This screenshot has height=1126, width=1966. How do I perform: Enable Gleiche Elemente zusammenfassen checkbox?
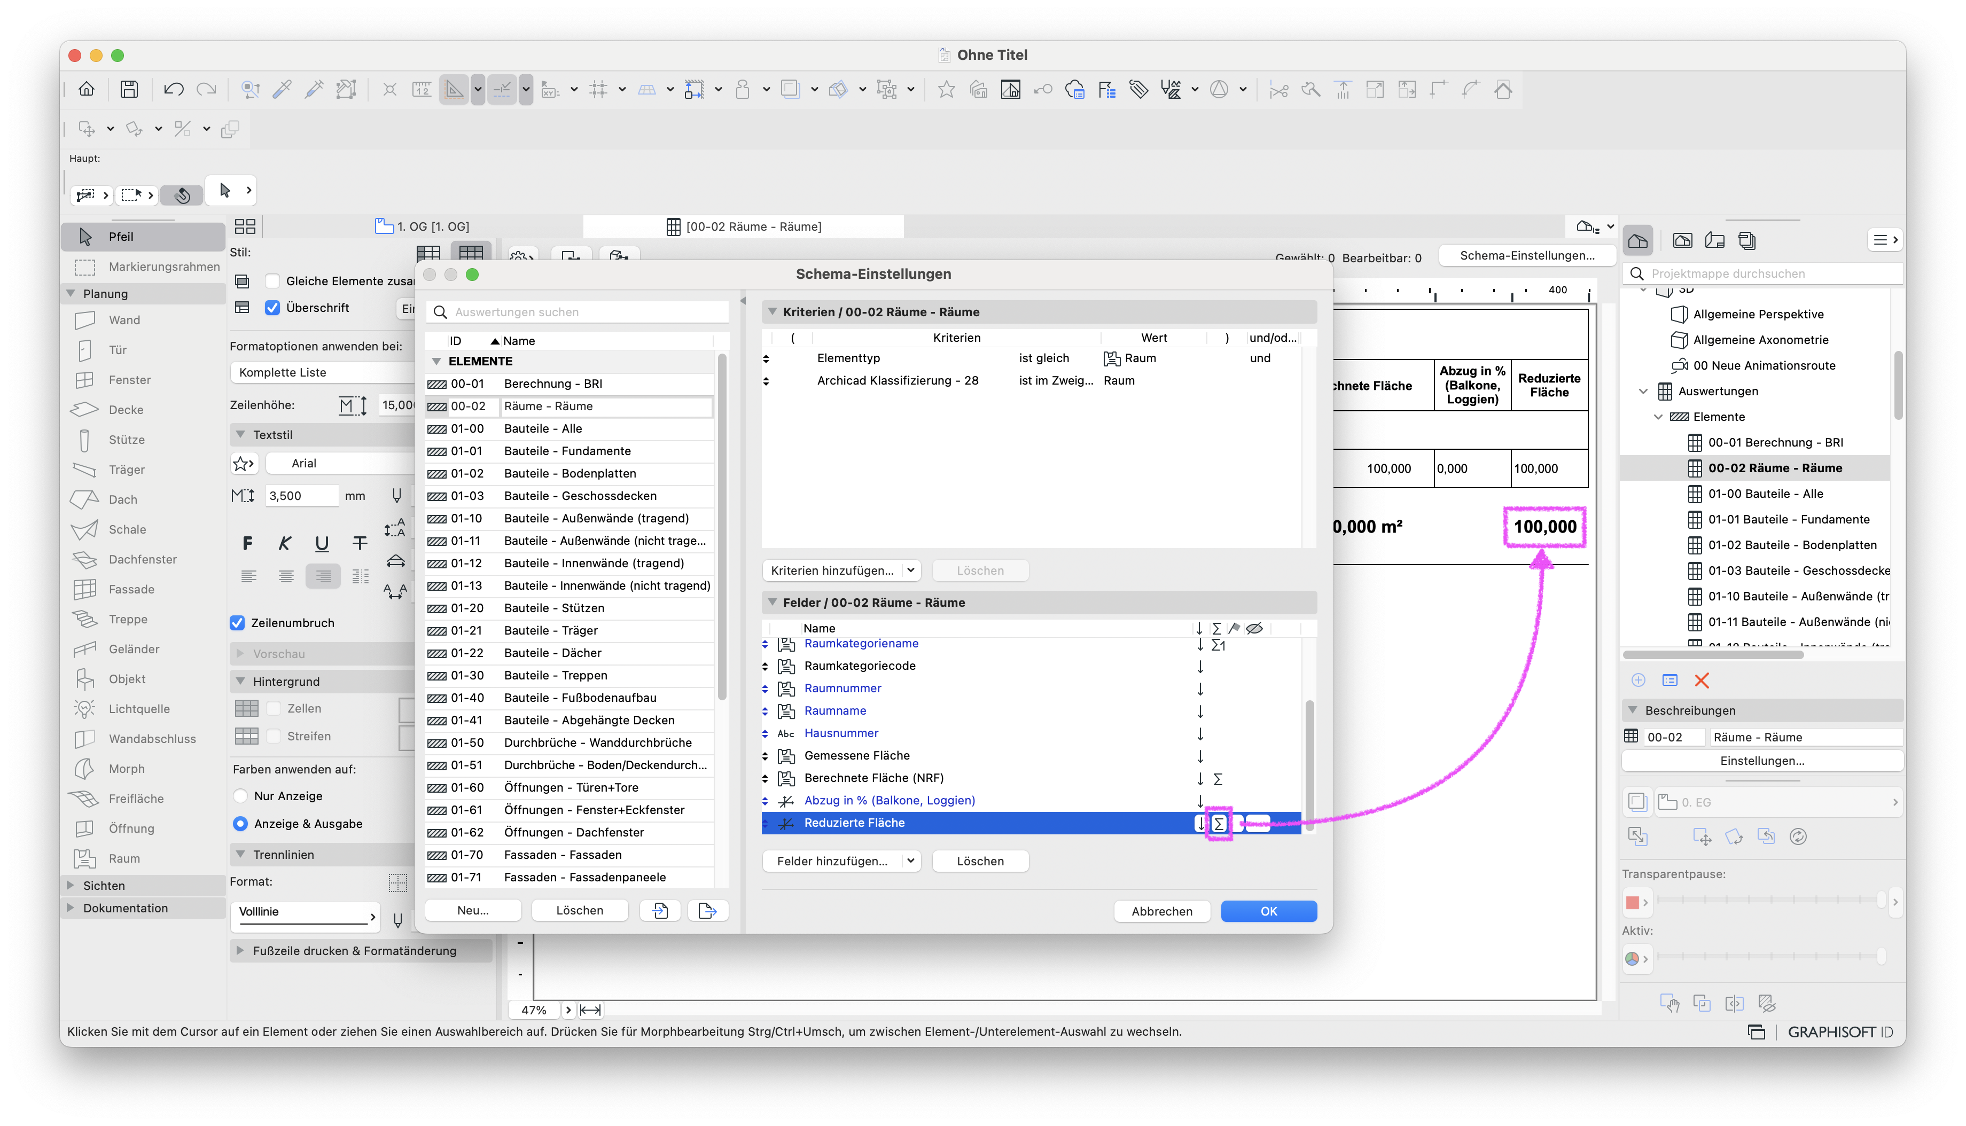pyautogui.click(x=272, y=281)
